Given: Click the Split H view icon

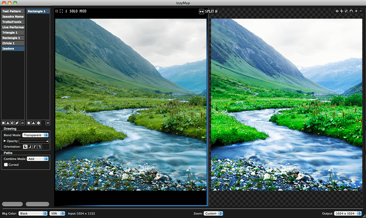Looking at the screenshot, I should click(x=201, y=11).
